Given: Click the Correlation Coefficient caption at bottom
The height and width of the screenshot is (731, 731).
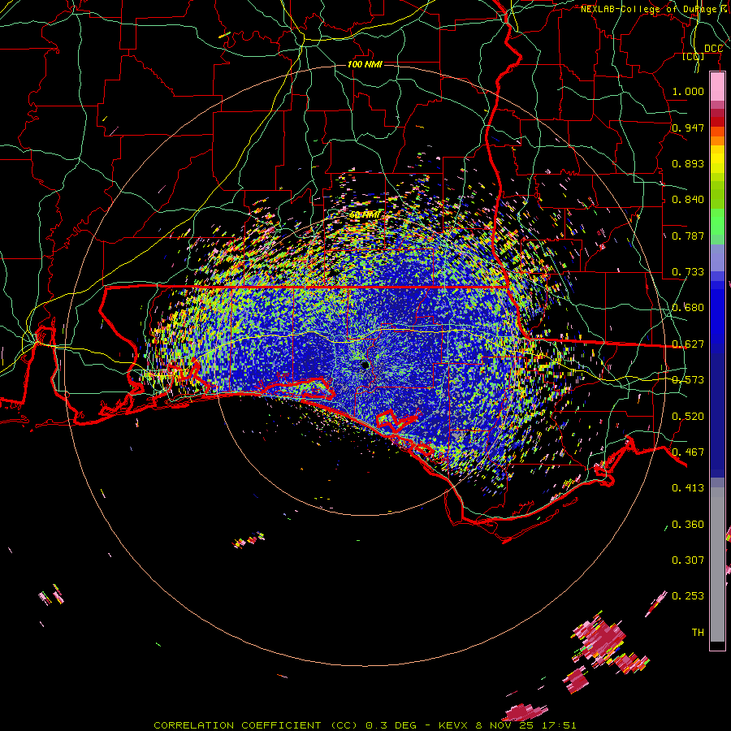Looking at the screenshot, I should [x=365, y=725].
